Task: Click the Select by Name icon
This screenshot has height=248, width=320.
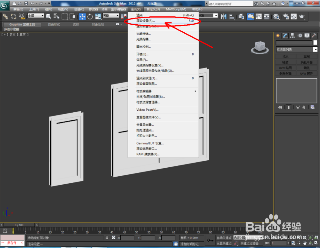Action: [x=56, y=16]
